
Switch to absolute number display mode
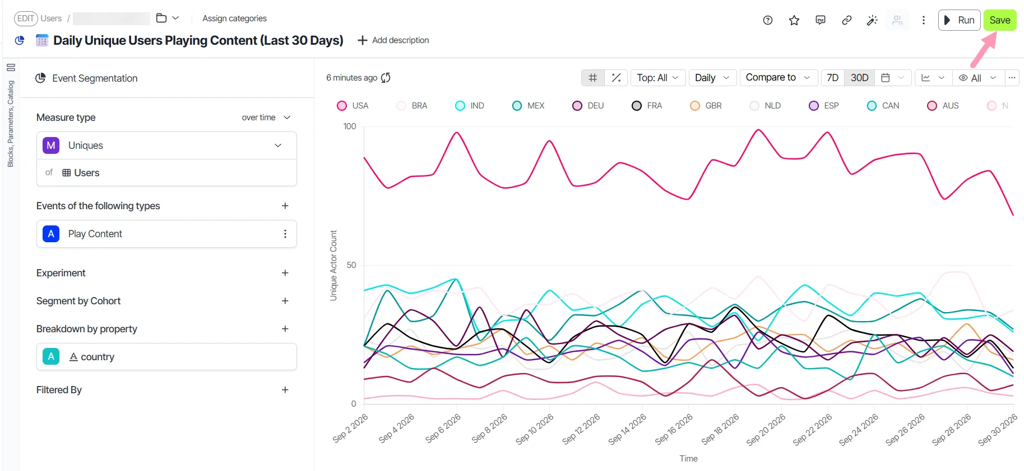(593, 78)
